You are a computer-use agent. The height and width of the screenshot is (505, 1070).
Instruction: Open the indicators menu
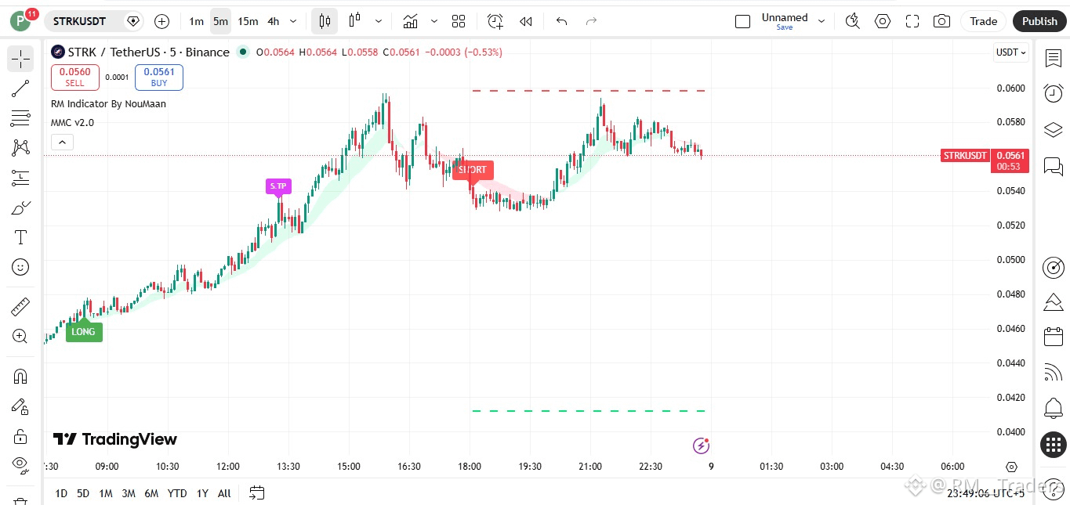(x=410, y=21)
